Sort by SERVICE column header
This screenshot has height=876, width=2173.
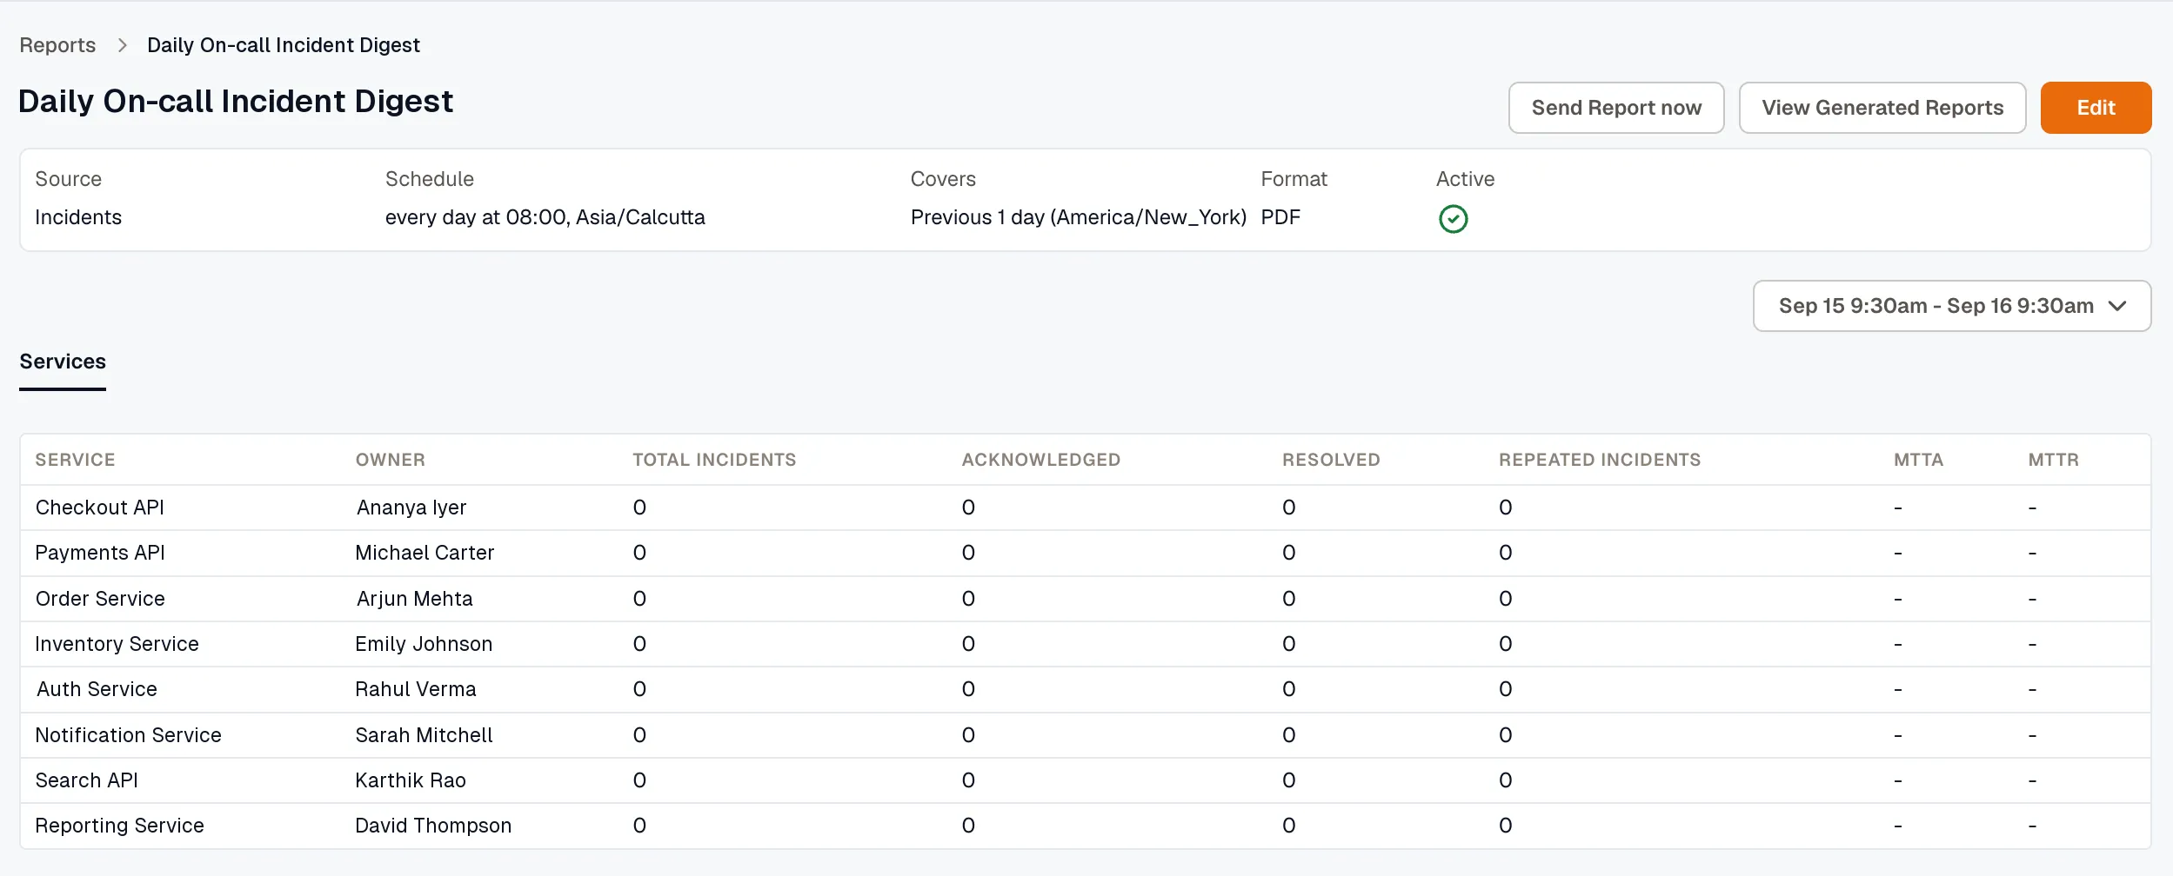coord(75,460)
